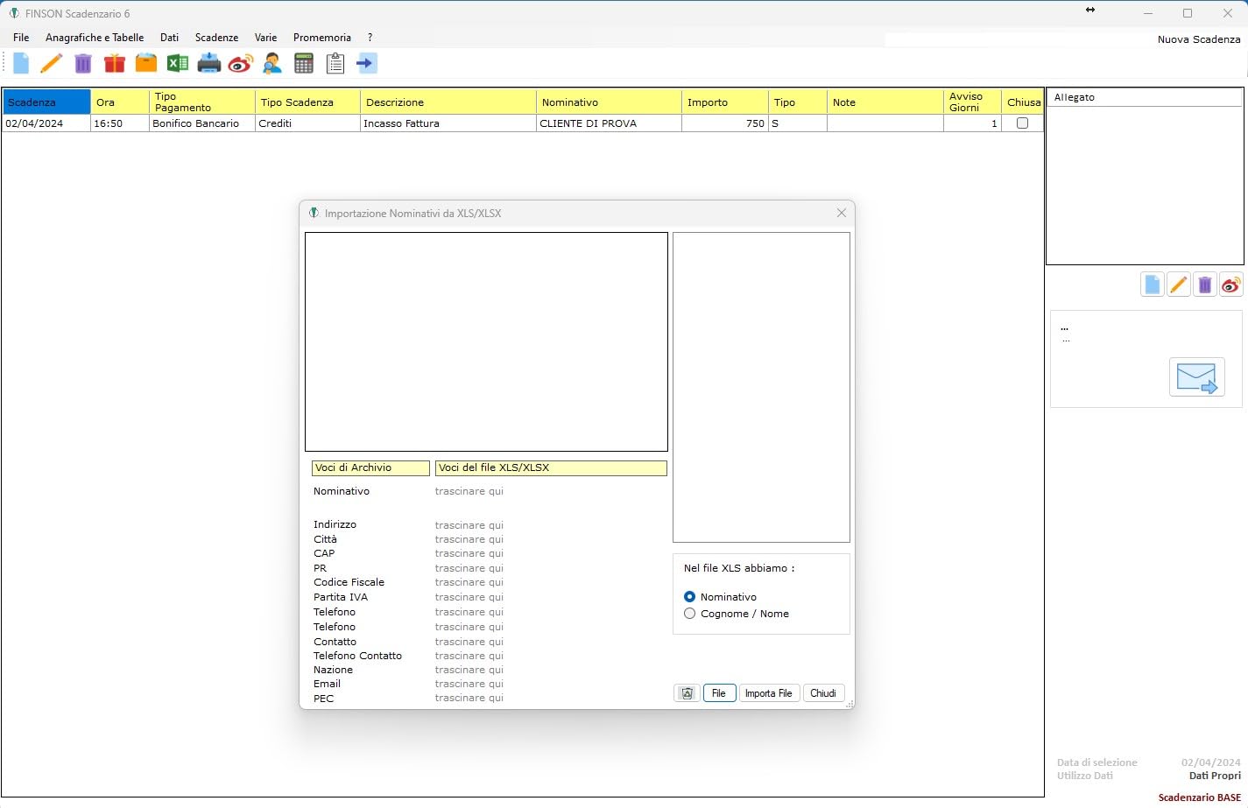Click the Tipo Pagamento column header
Image resolution: width=1248 pixels, height=808 pixels.
[x=202, y=102]
